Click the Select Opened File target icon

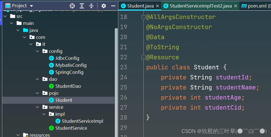tap(72, 6)
